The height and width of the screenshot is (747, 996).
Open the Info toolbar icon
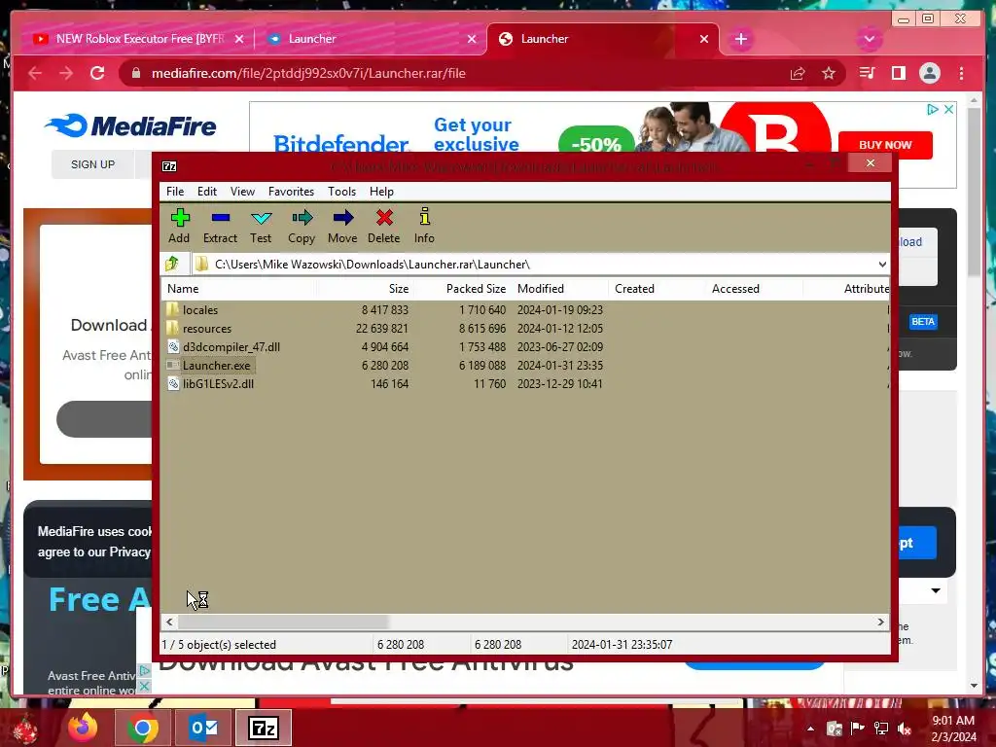tap(424, 217)
